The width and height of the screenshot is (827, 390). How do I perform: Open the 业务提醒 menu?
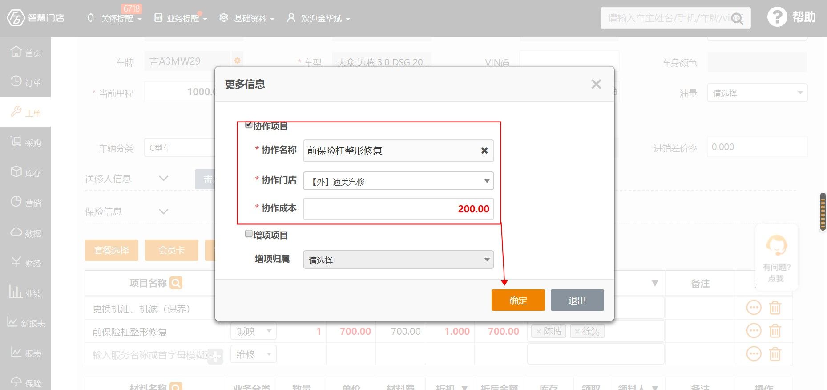coord(181,18)
